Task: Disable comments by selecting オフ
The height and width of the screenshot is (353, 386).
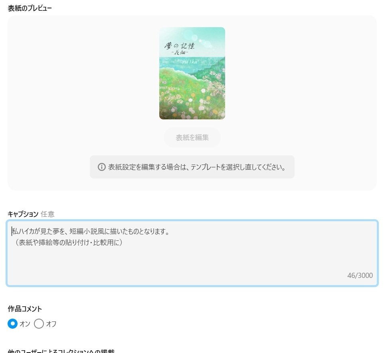Action: point(39,324)
